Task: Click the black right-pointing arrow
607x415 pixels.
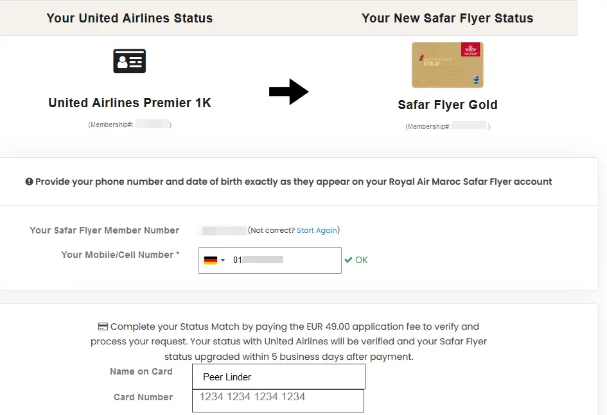Action: click(288, 92)
